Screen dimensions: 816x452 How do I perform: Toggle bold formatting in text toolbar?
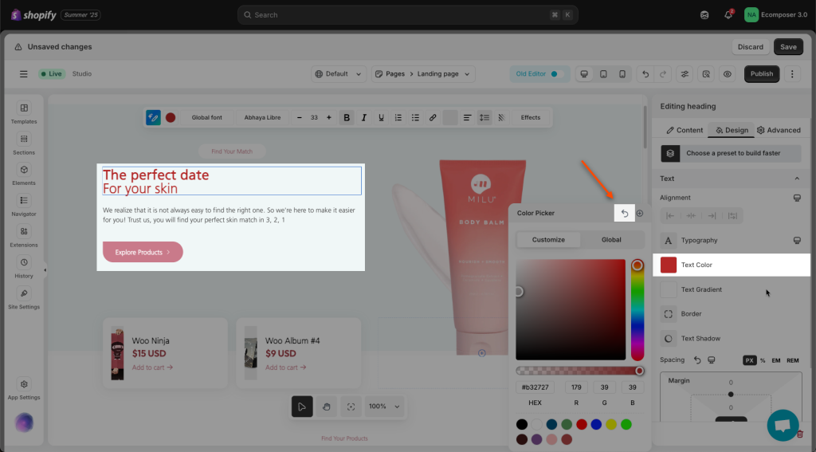pos(347,118)
